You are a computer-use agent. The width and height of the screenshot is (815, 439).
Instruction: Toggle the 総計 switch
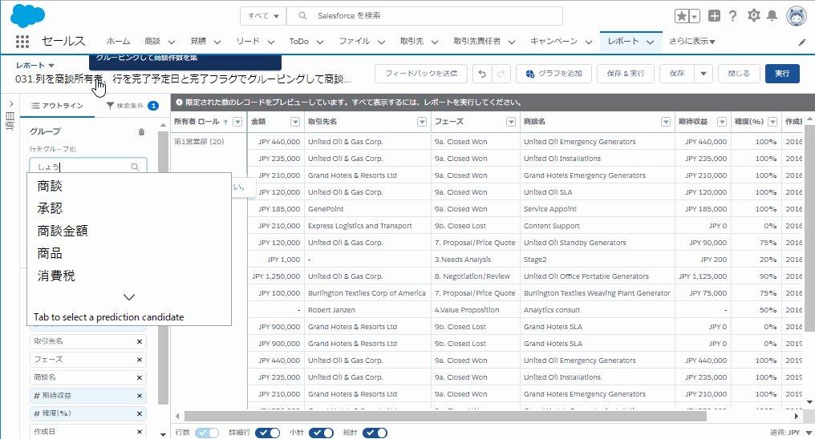375,433
